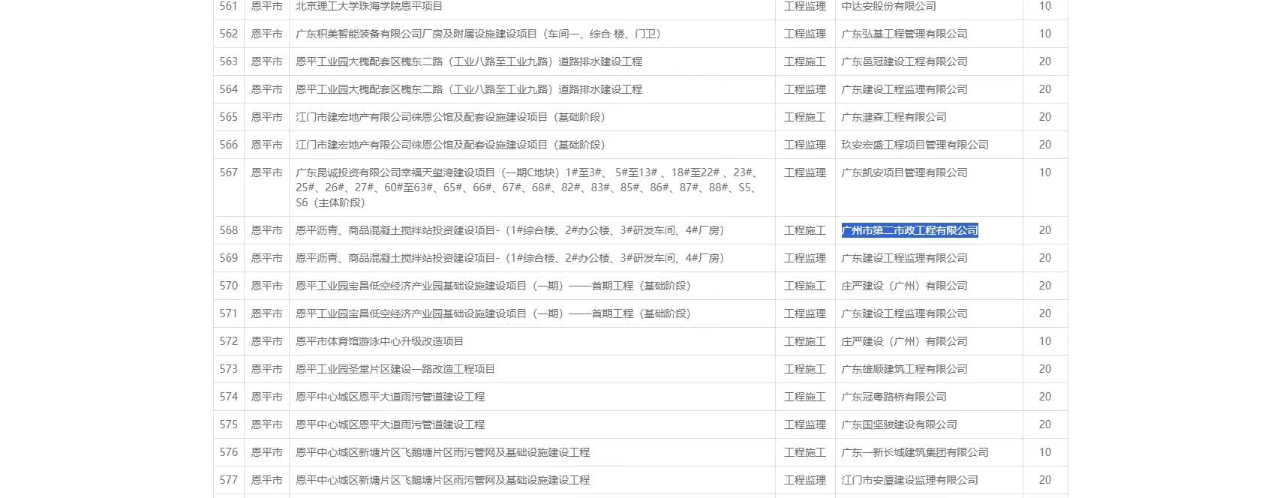Select the project name in row 562
The image size is (1286, 498).
pos(478,34)
